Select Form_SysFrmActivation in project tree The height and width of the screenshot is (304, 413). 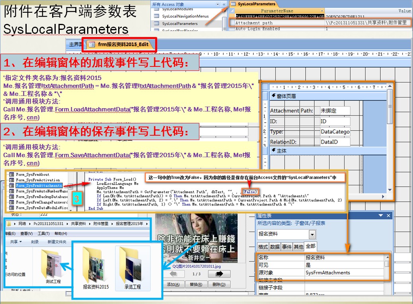[38, 180]
